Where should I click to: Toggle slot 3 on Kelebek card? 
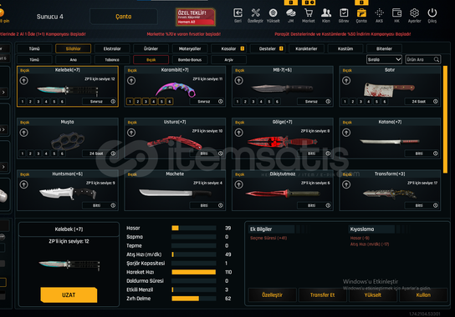click(x=38, y=102)
